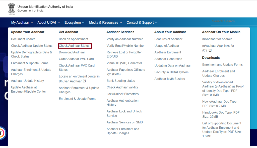Download the Handbooks PDF, Size 35MB
The width and height of the screenshot is (257, 148).
pyautogui.click(x=221, y=114)
